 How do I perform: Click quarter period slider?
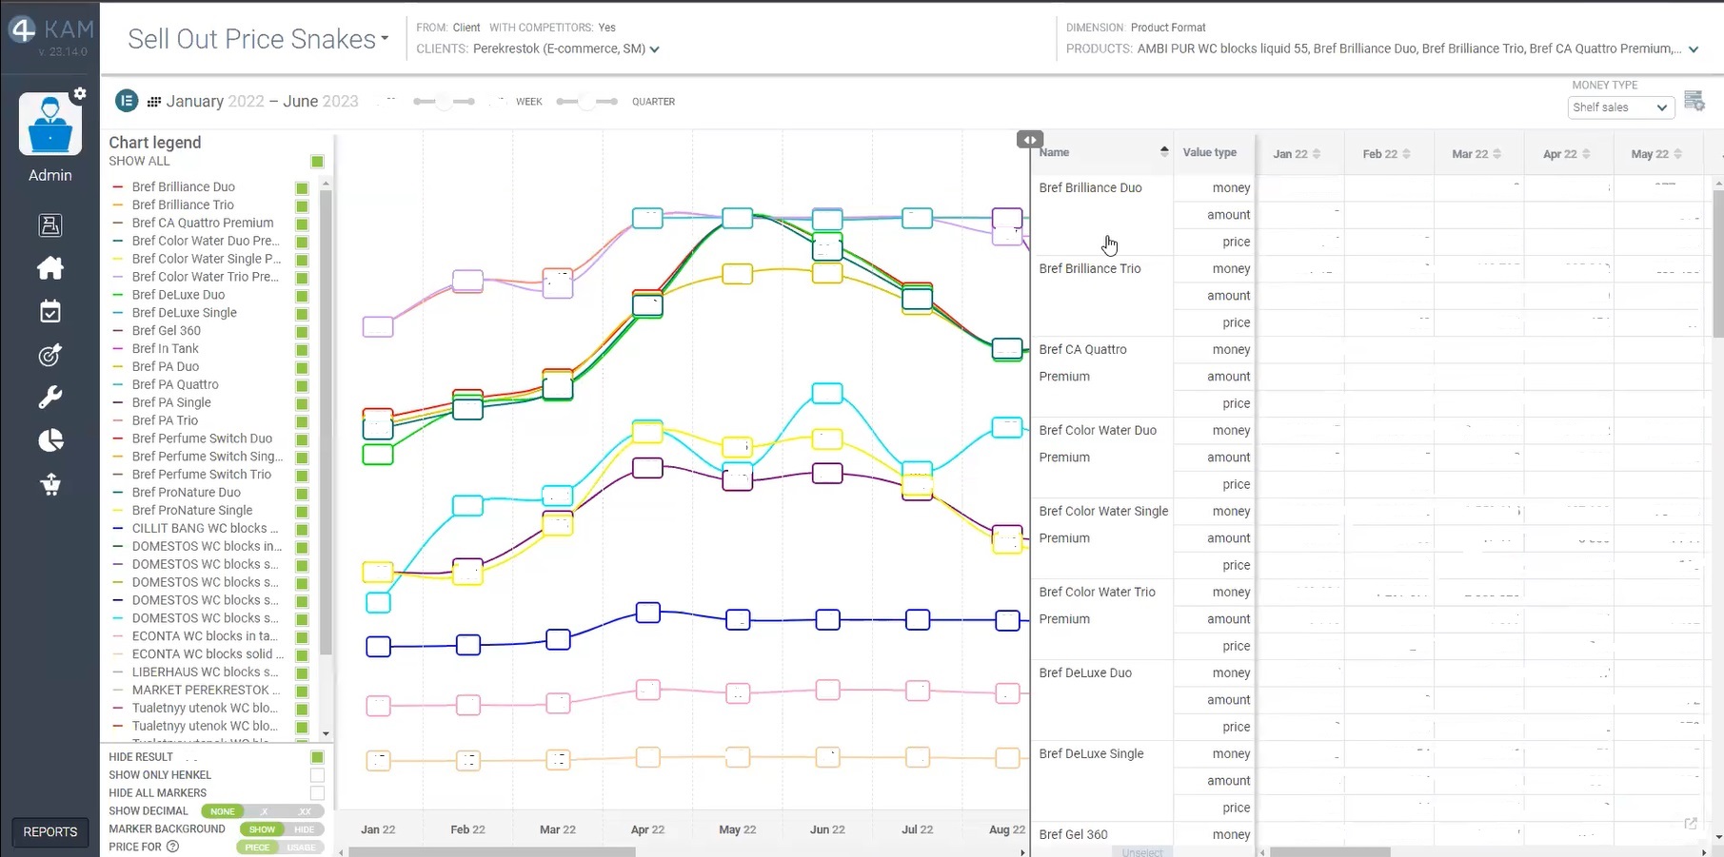pyautogui.click(x=586, y=102)
